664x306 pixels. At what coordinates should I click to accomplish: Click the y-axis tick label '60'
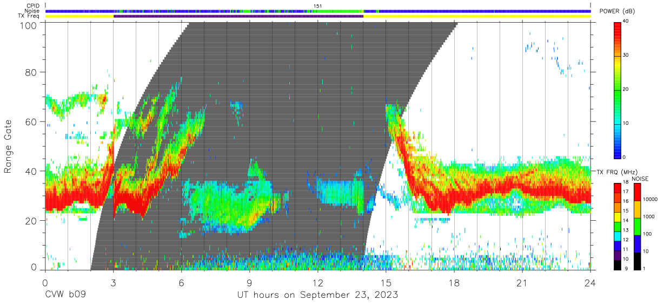[x=31, y=121]
